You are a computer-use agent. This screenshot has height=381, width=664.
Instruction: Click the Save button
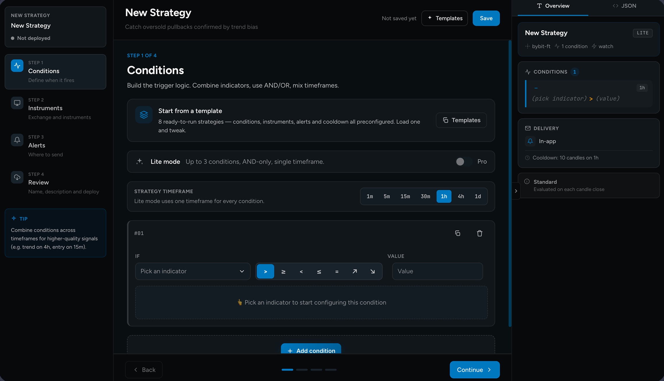click(486, 18)
